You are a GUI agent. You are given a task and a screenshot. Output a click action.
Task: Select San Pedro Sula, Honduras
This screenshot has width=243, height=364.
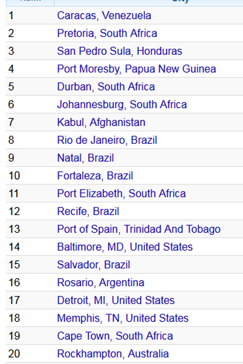coord(119,51)
